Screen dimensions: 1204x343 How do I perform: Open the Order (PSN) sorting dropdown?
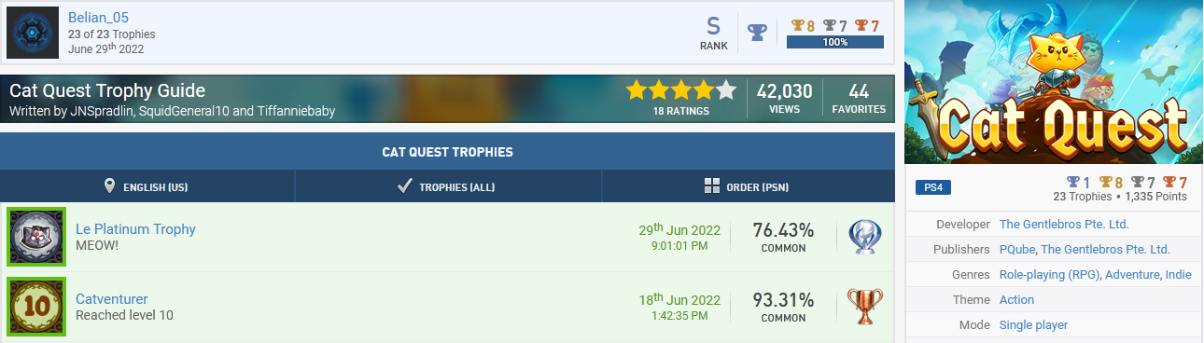[749, 186]
